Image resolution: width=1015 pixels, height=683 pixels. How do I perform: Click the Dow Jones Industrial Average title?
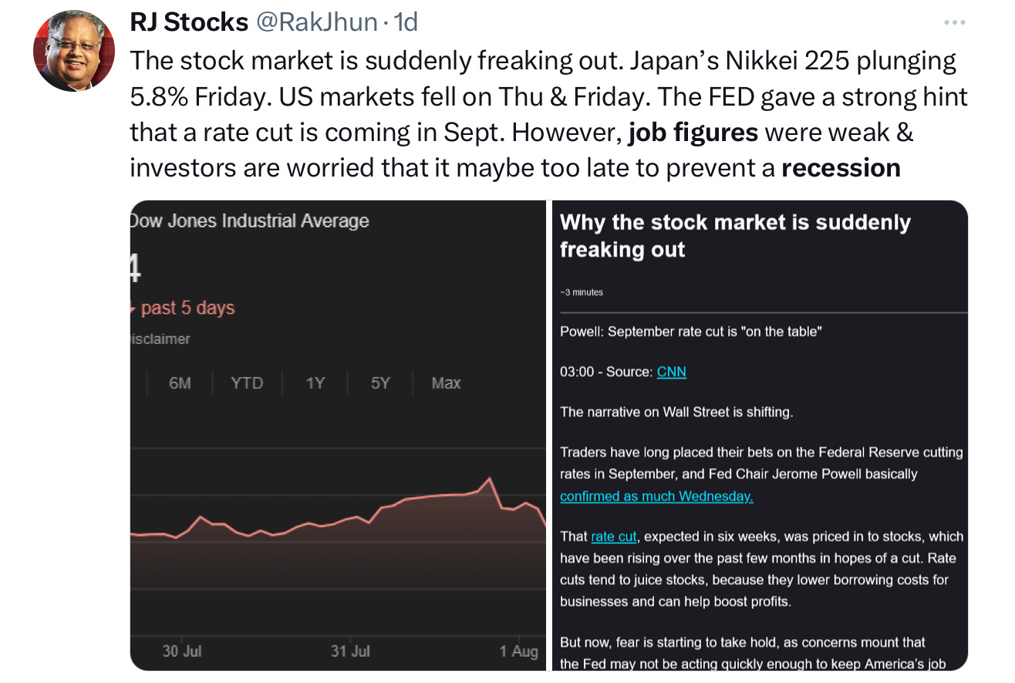pos(249,221)
